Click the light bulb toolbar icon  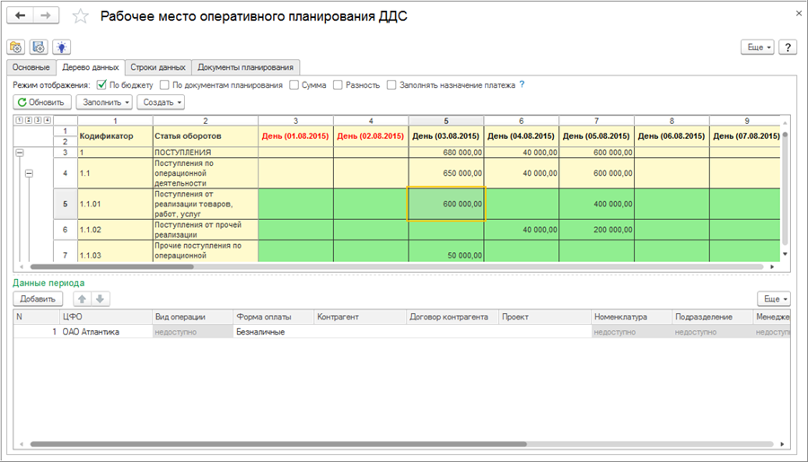(x=61, y=47)
